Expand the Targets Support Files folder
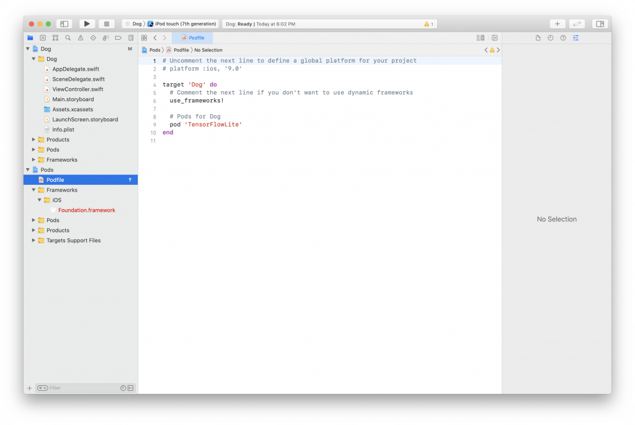Screen dimensions: 635x425 [33, 240]
